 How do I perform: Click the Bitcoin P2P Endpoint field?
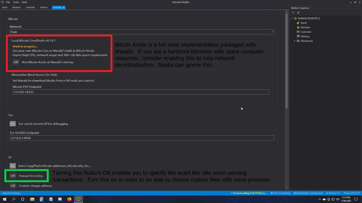click(x=141, y=92)
